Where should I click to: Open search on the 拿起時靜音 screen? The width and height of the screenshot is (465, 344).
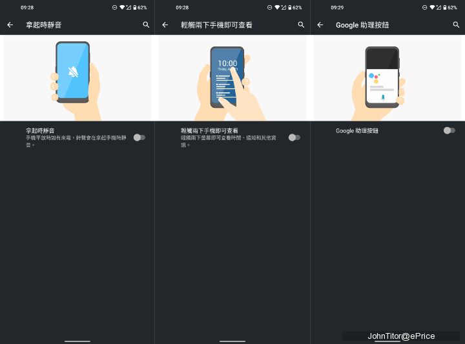click(146, 25)
